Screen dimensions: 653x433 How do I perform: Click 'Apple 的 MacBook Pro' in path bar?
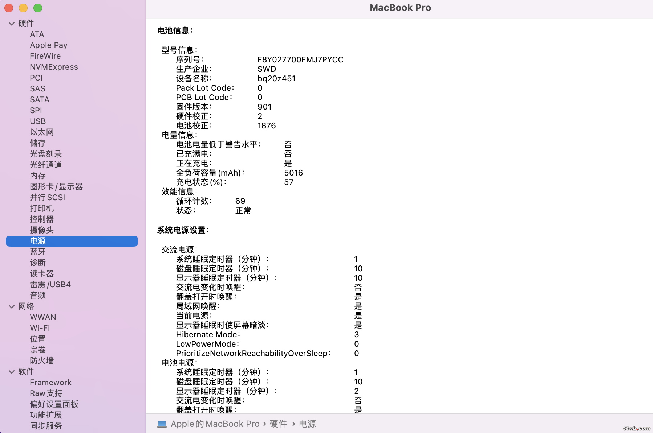coord(215,424)
